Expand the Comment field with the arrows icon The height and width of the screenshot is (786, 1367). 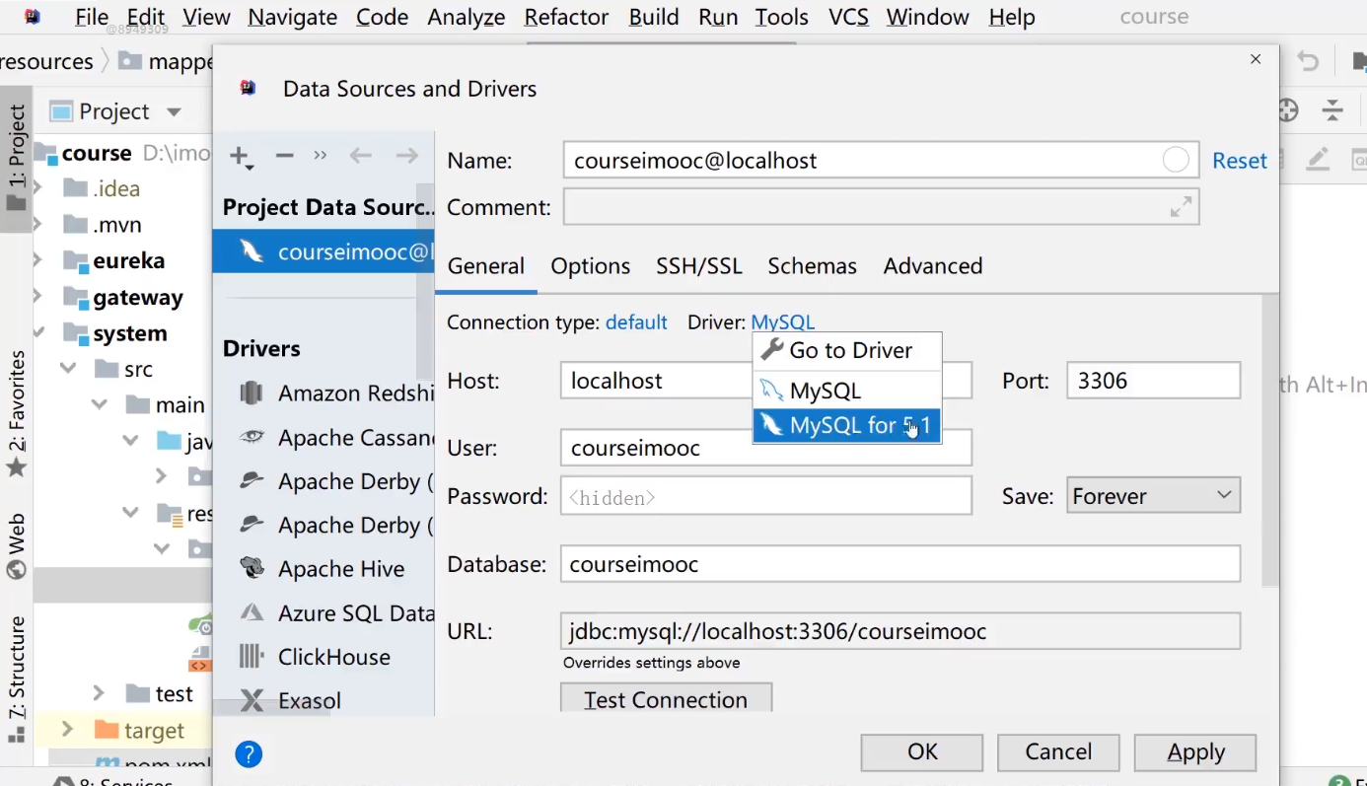point(1181,207)
